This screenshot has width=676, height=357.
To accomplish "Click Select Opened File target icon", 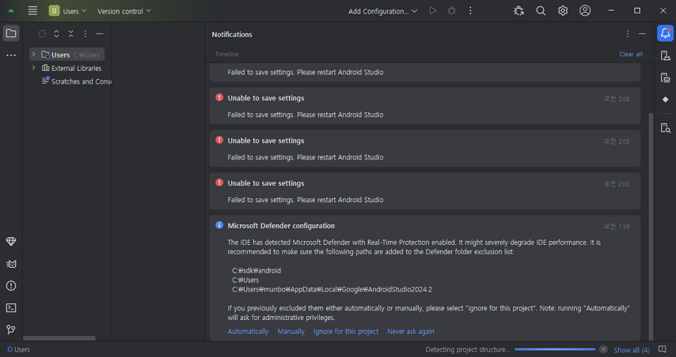I will (x=42, y=33).
